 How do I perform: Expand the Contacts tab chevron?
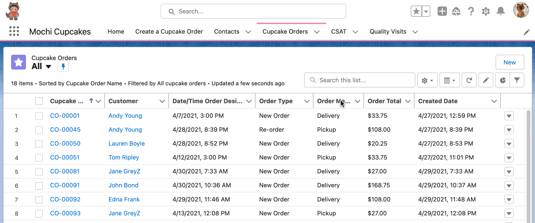(248, 32)
